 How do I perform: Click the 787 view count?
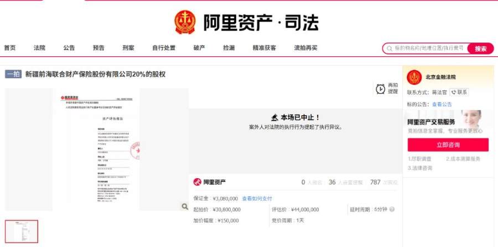tap(375, 182)
